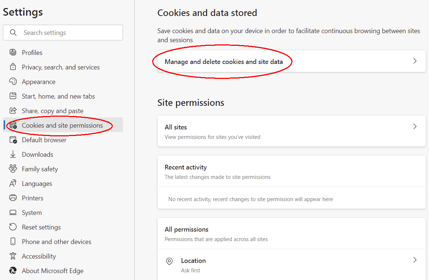Click the Microsoft Edge logo icon
This screenshot has width=429, height=280.
[13, 271]
